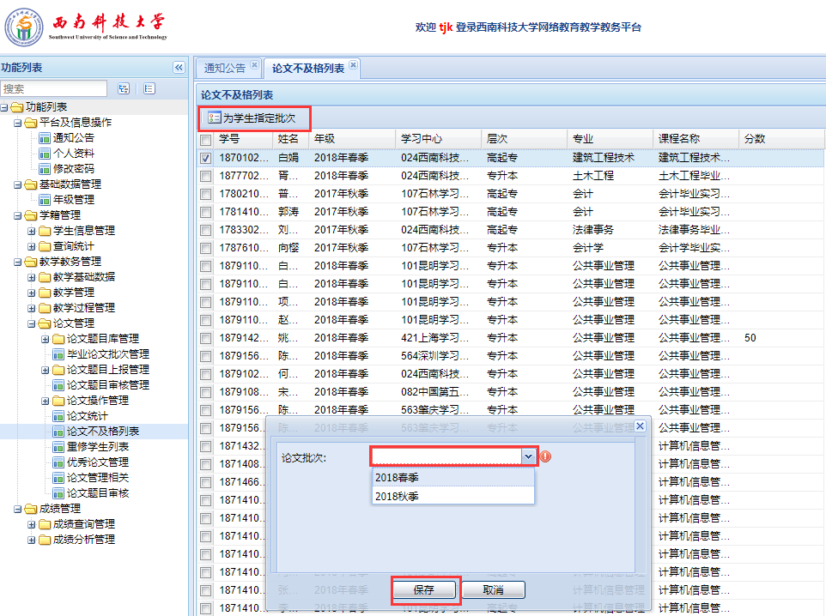
Task: Close the 论文批次 dialog window
Action: [x=639, y=426]
